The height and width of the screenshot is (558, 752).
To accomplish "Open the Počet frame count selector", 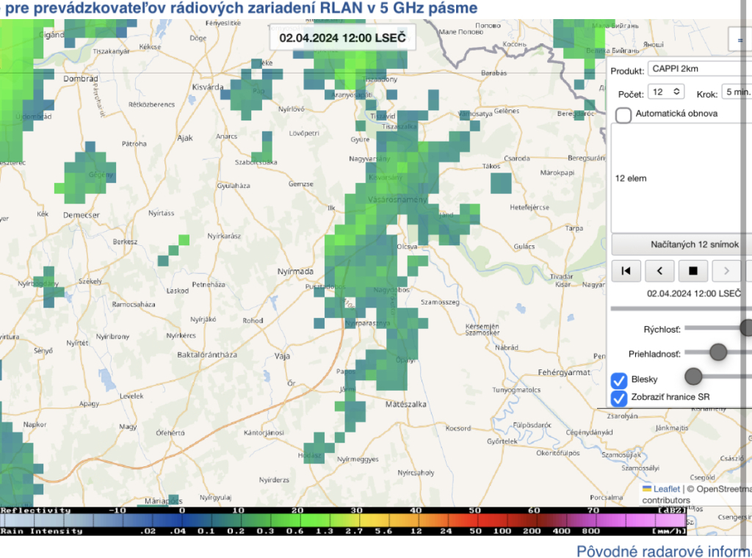I will point(666,92).
